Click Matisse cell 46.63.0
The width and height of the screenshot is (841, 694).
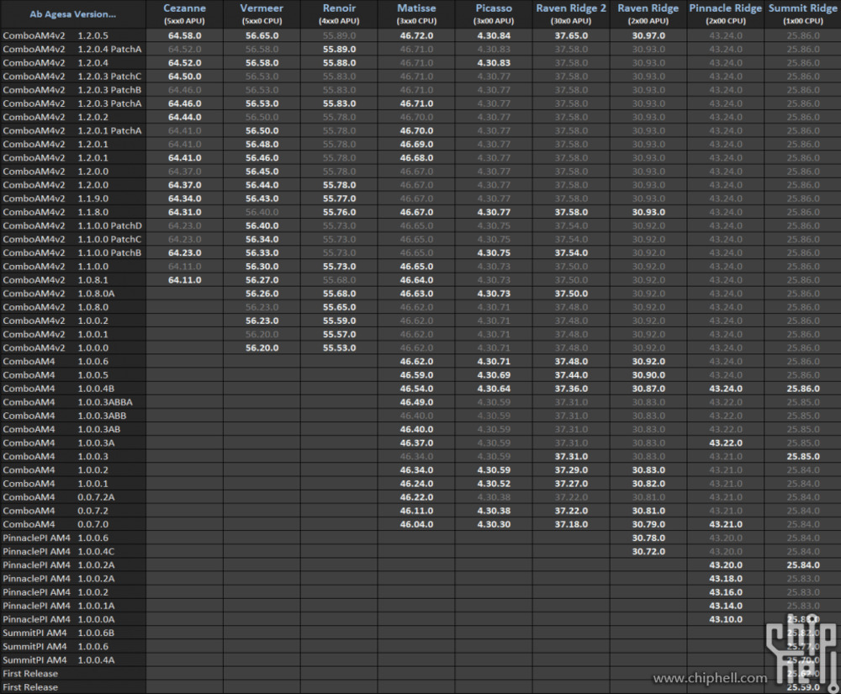point(416,294)
